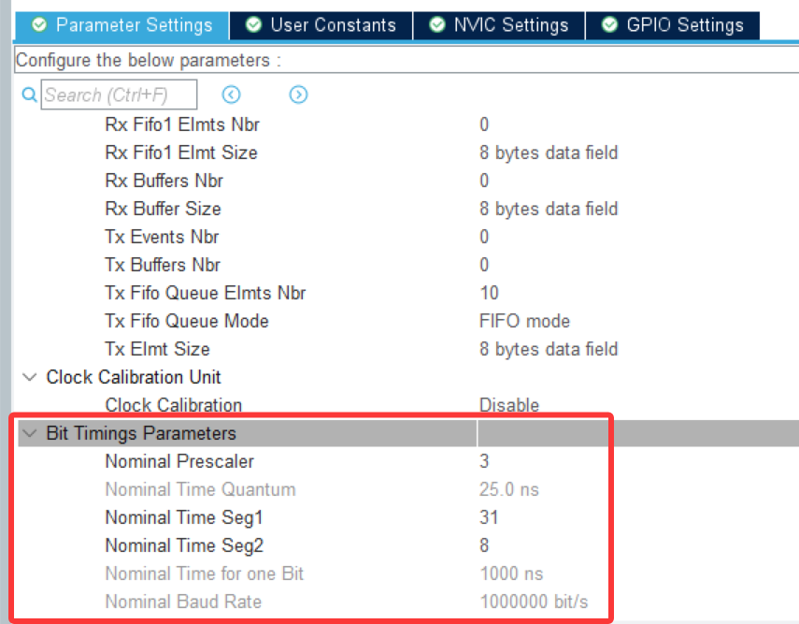Edit the Nominal Time Seg1 value
The width and height of the screenshot is (799, 624).
click(x=489, y=517)
